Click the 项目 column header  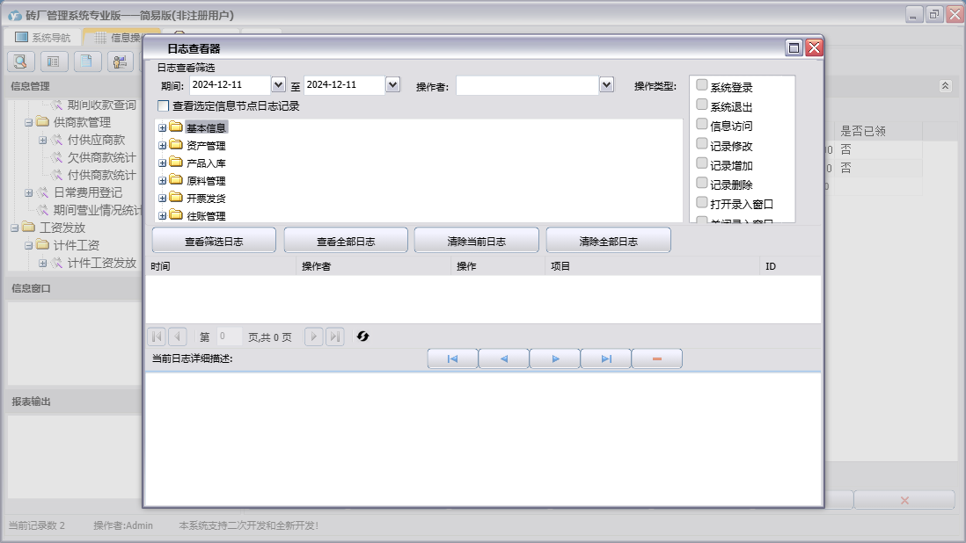pyautogui.click(x=653, y=266)
